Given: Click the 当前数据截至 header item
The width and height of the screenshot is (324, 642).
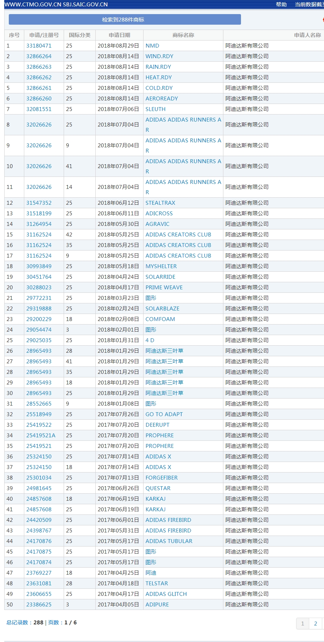Looking at the screenshot, I should [309, 5].
